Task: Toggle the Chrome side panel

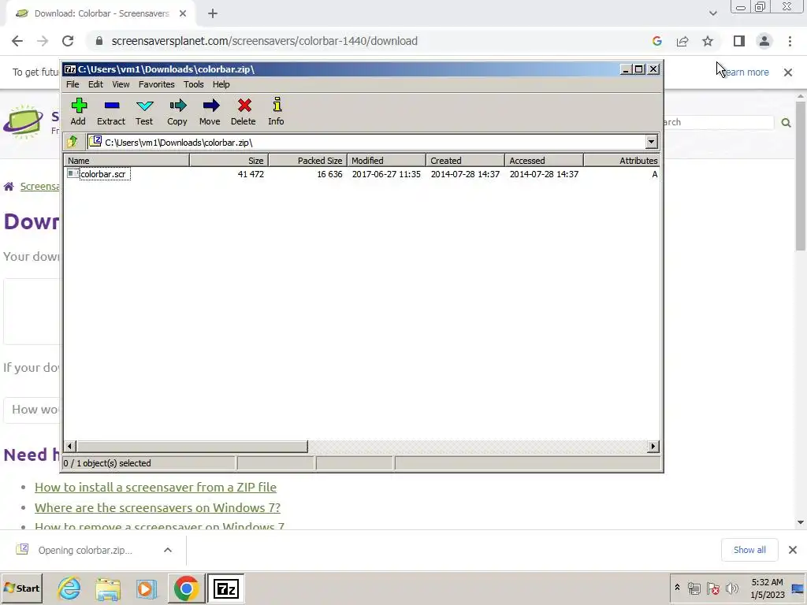Action: [739, 41]
